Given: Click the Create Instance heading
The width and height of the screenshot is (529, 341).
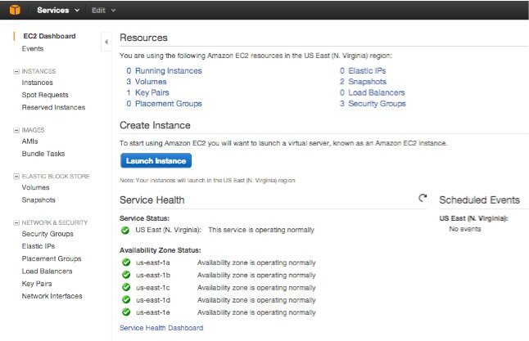Looking at the screenshot, I should click(x=155, y=125).
